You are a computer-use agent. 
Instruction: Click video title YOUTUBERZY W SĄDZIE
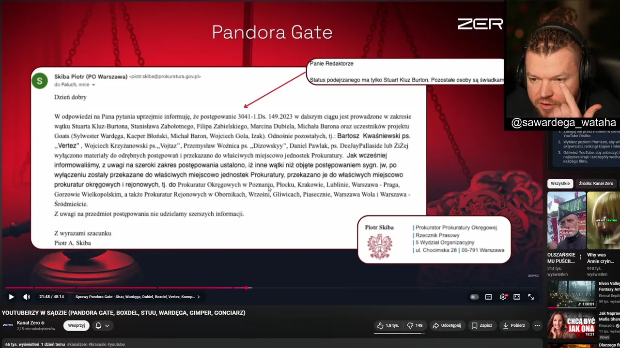[x=124, y=313]
